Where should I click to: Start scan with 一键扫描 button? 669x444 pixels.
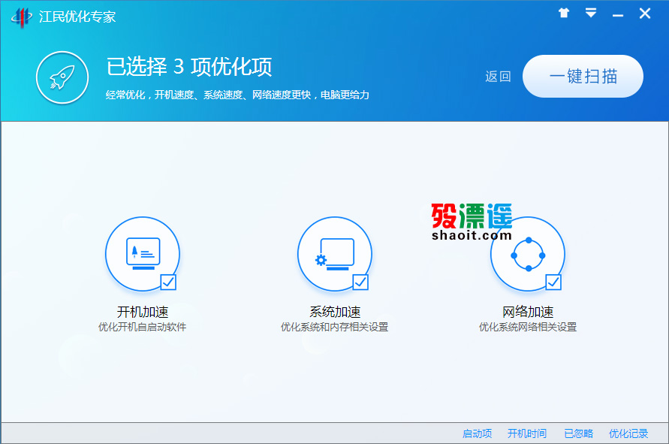(x=583, y=77)
